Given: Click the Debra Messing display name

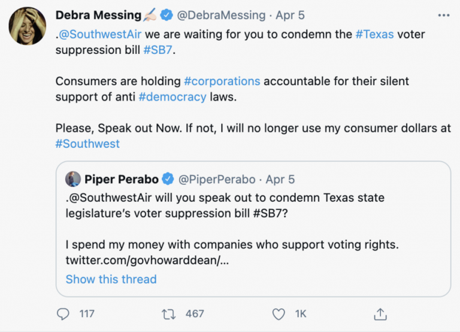Looking at the screenshot, I should pyautogui.click(x=98, y=15).
